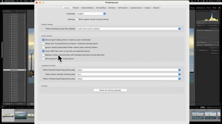This screenshot has width=222, height=124.
Task: Switch to the Network tab
Action: click(x=156, y=8)
